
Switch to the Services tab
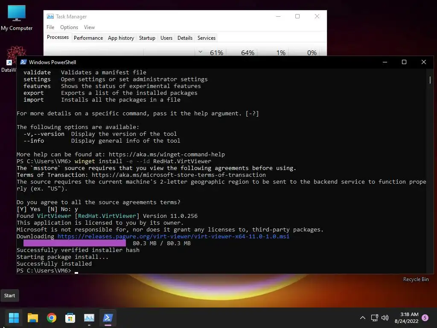207,38
